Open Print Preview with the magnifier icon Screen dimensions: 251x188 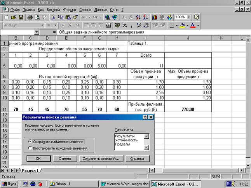(37, 17)
